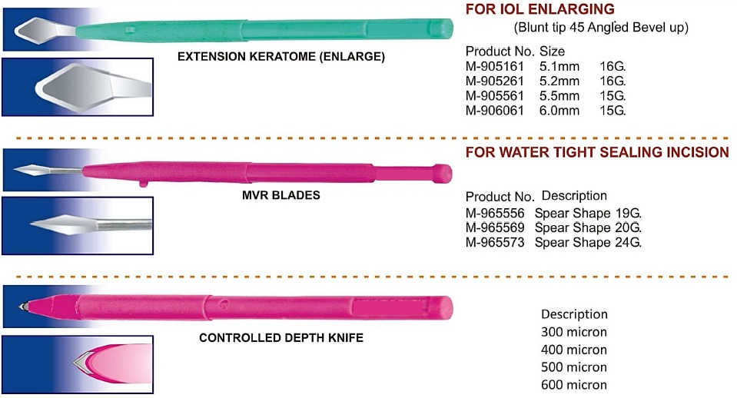Click the controlled depth knife tip image
Screen dimensions: 737x398
pyautogui.click(x=27, y=307)
